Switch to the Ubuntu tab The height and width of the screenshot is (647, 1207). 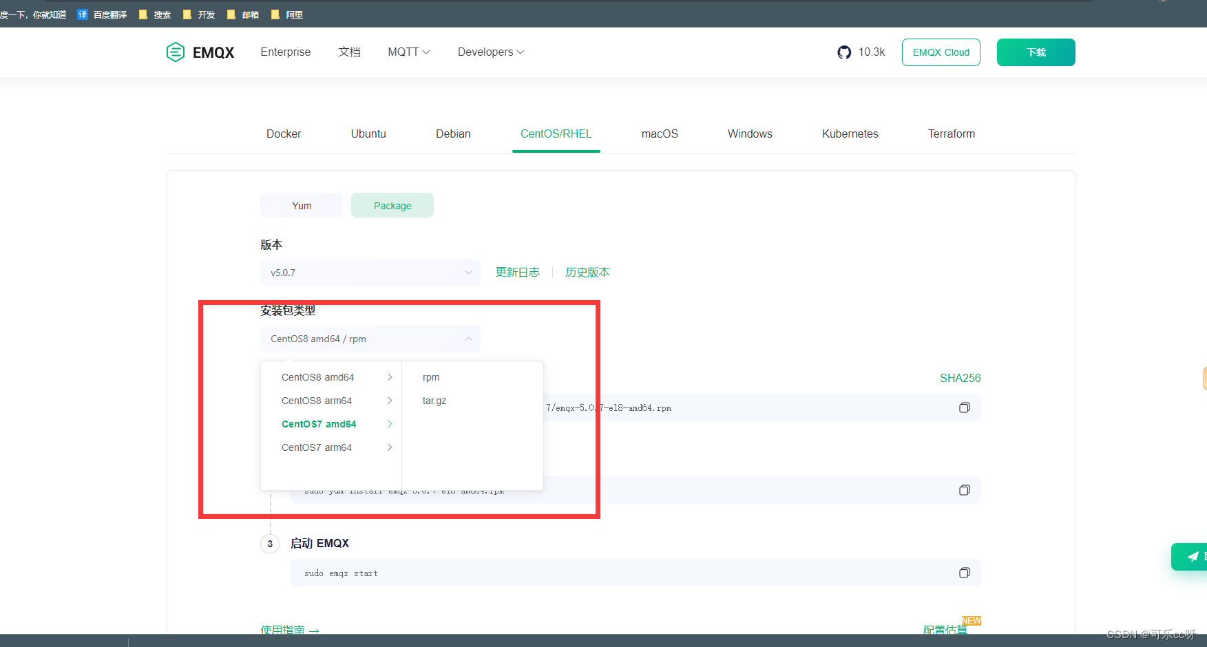(x=368, y=134)
